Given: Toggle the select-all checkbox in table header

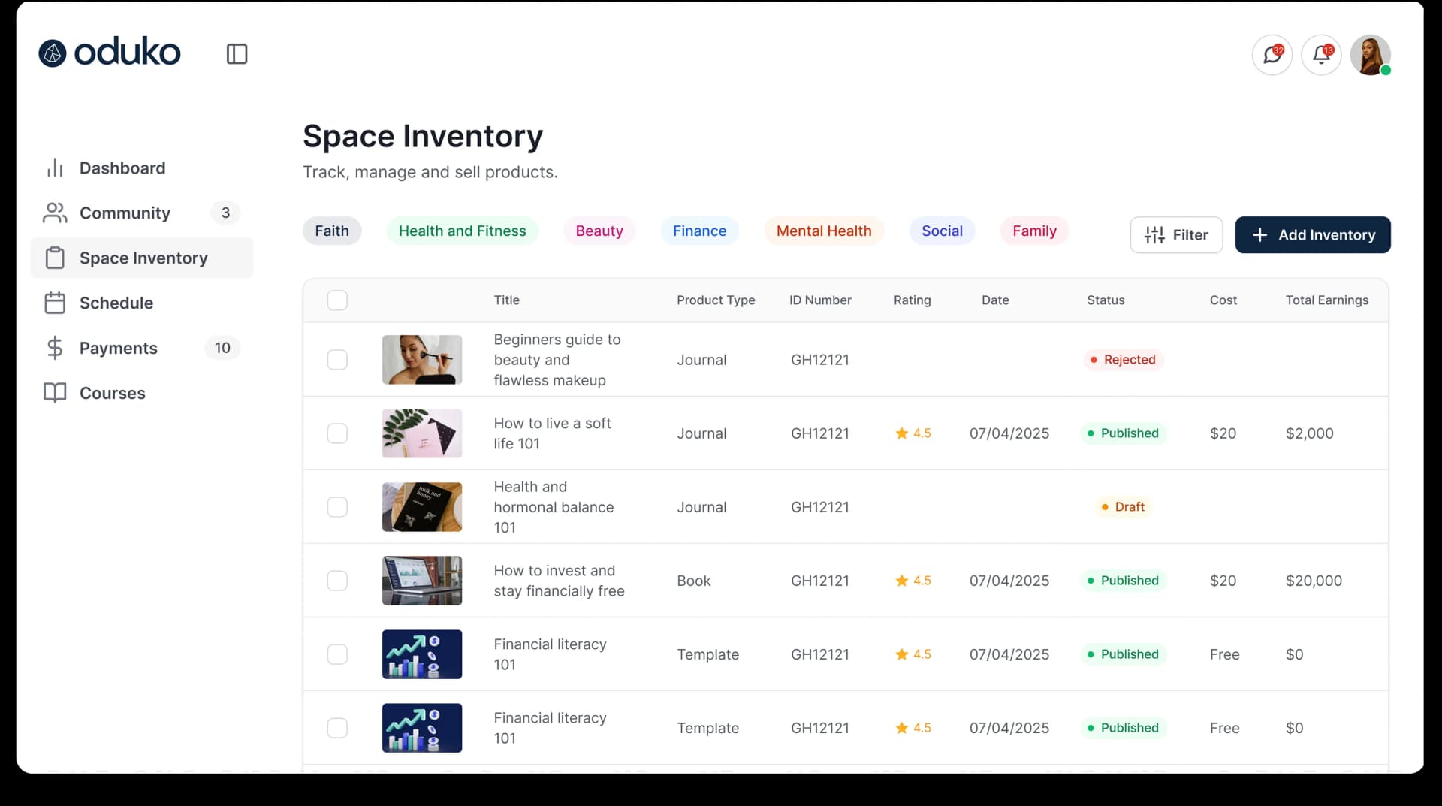Looking at the screenshot, I should coord(337,300).
